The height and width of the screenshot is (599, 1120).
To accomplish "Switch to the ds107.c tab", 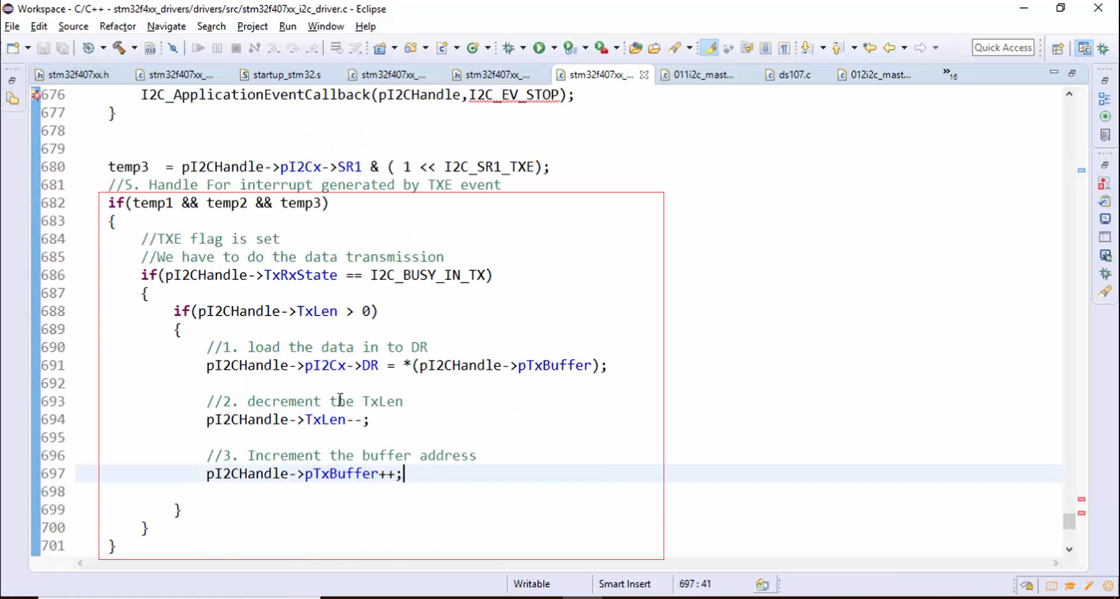I will coord(788,75).
